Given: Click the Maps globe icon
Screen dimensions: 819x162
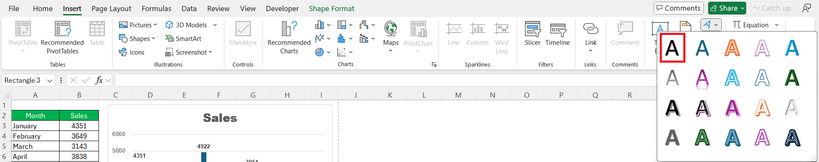Looking at the screenshot, I should (x=390, y=29).
